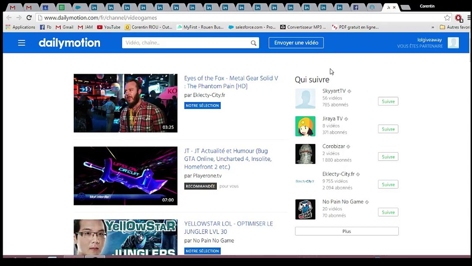Viewport: 472px width, 266px height.
Task: Click the Dailymotion logo
Action: coord(70,43)
